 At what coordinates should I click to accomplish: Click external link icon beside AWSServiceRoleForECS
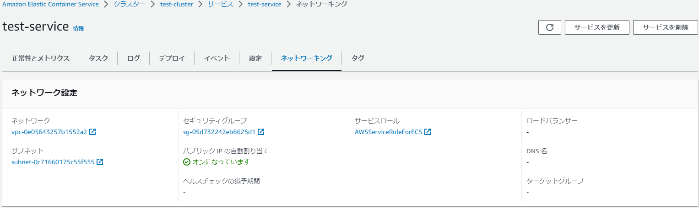tap(428, 132)
